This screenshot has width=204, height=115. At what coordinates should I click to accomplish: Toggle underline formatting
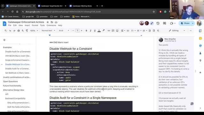pos(95,31)
